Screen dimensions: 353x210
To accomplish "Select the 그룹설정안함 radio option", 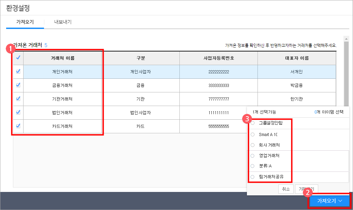I will pyautogui.click(x=253, y=123).
